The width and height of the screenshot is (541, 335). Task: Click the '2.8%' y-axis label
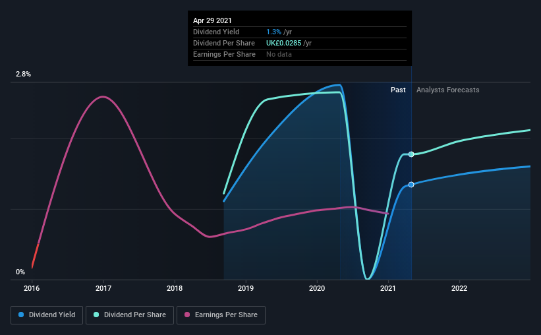click(23, 74)
